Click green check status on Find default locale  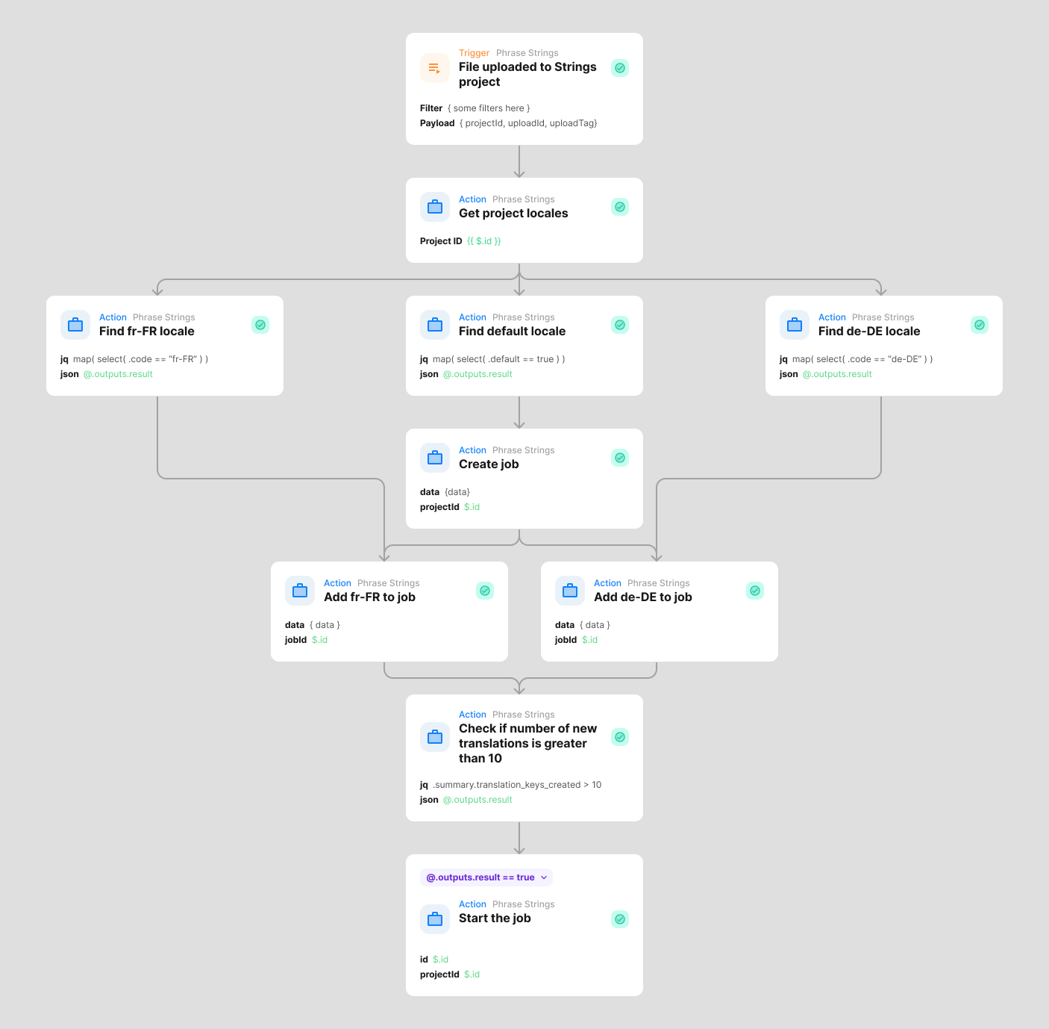(619, 325)
